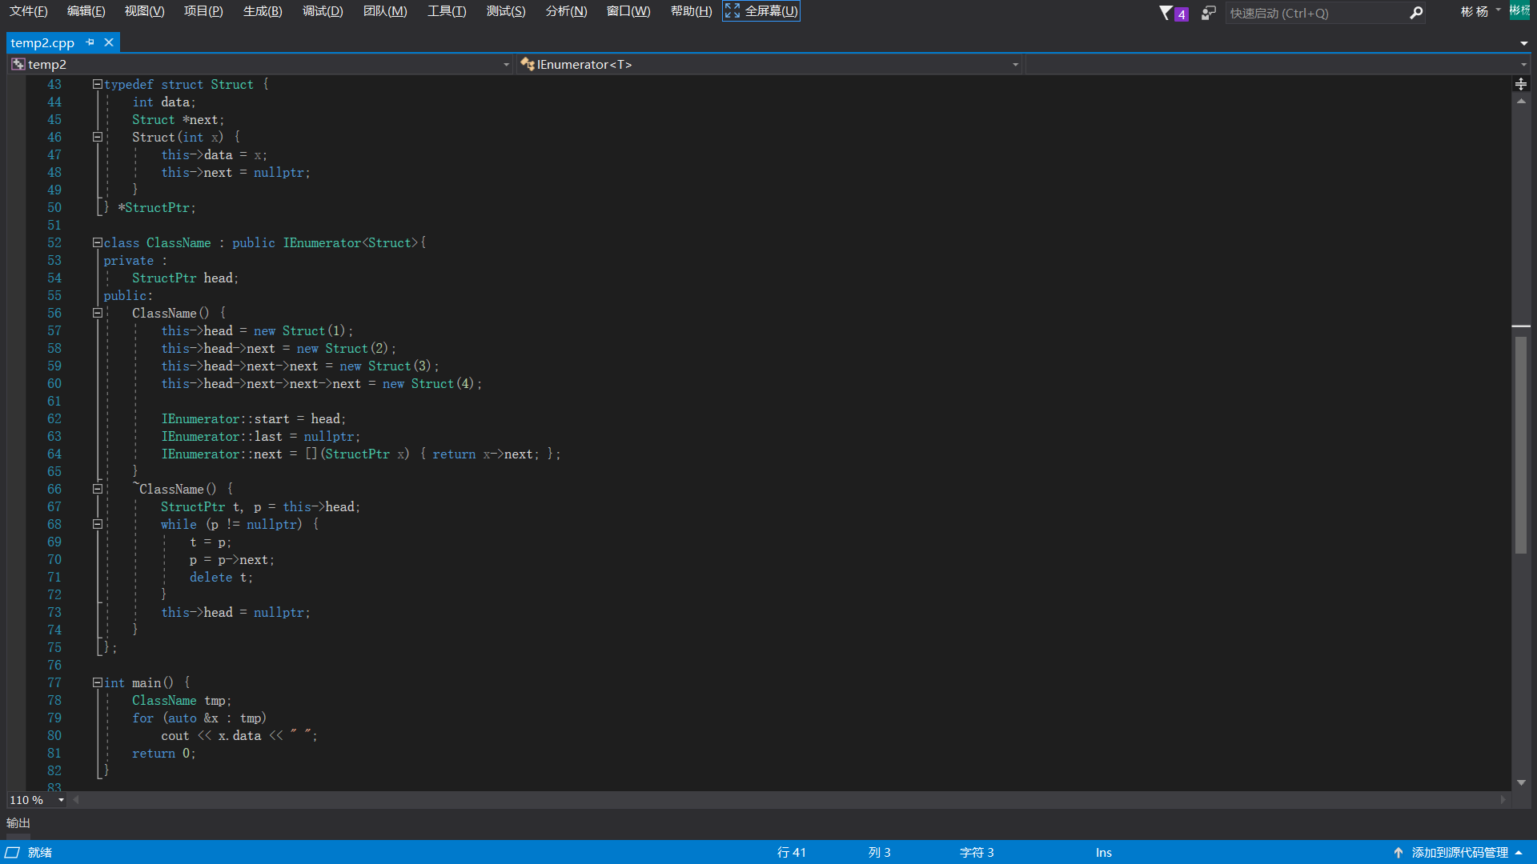The width and height of the screenshot is (1537, 864).
Task: Click the horizontal scrollbar right arrow
Action: point(1503,799)
